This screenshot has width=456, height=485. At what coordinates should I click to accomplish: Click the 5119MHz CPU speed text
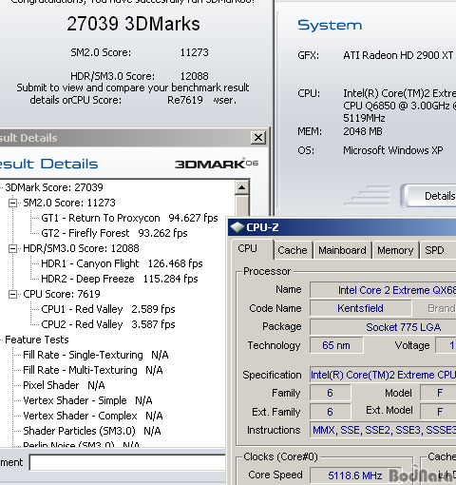pos(364,118)
